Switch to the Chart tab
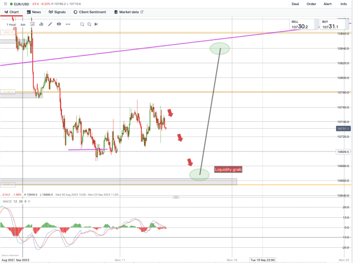Screen dimensions: 353x263 [11, 12]
